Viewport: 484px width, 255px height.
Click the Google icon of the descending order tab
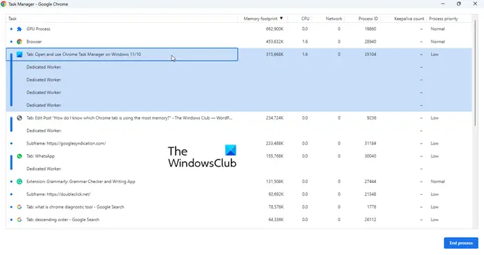[19, 220]
